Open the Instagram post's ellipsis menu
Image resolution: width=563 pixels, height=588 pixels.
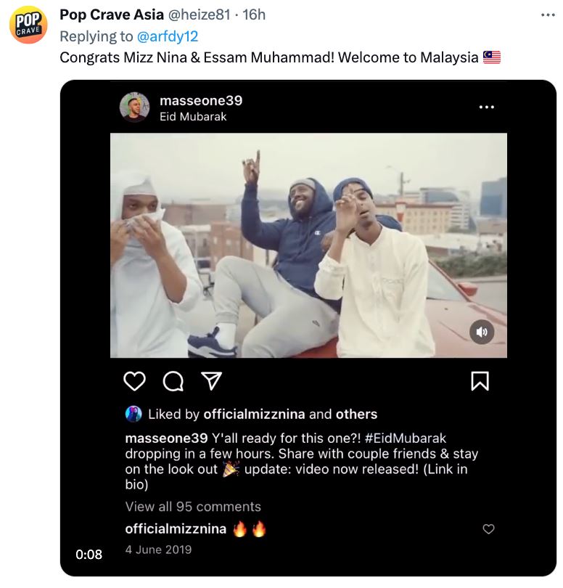click(485, 105)
